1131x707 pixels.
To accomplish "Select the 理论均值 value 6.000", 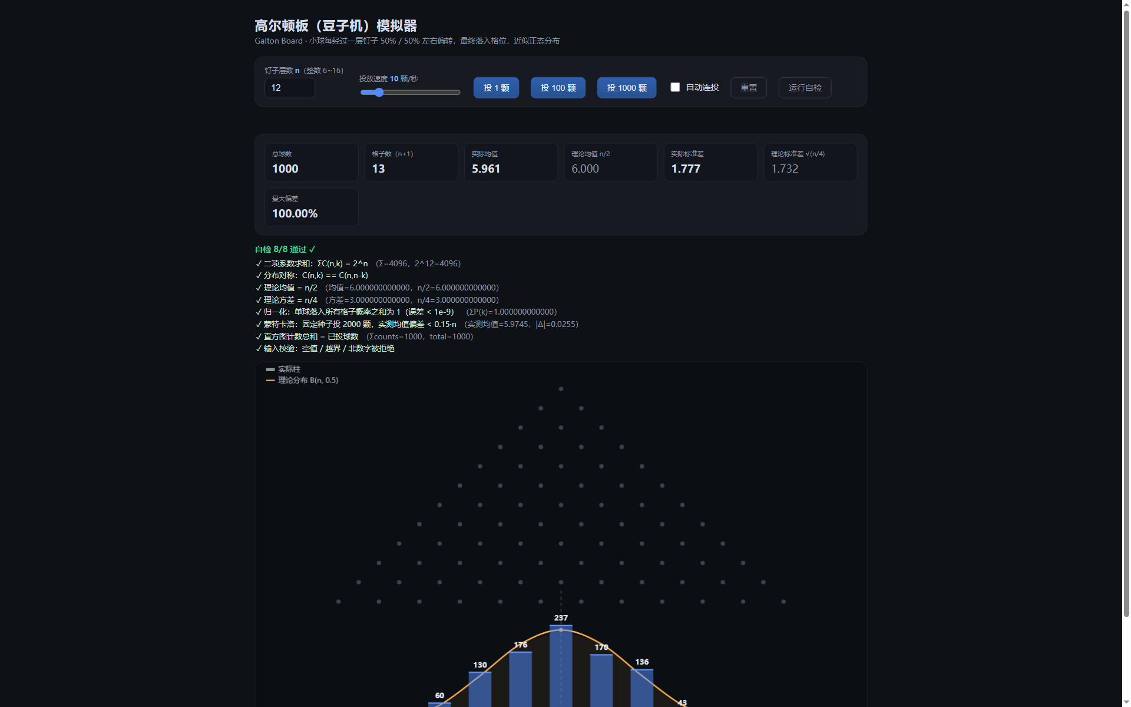I will (x=585, y=169).
